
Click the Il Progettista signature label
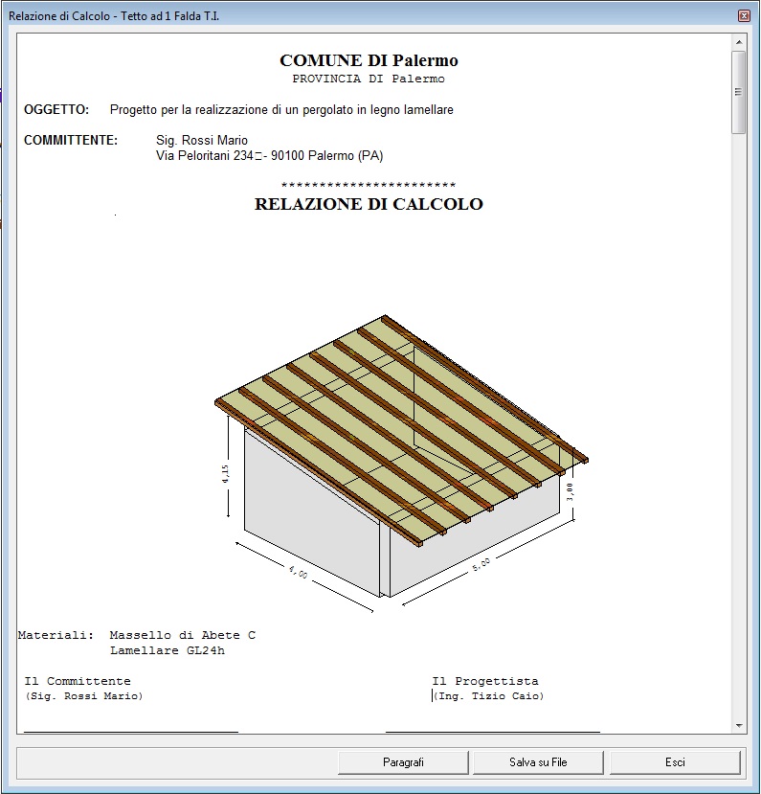pyautogui.click(x=485, y=681)
